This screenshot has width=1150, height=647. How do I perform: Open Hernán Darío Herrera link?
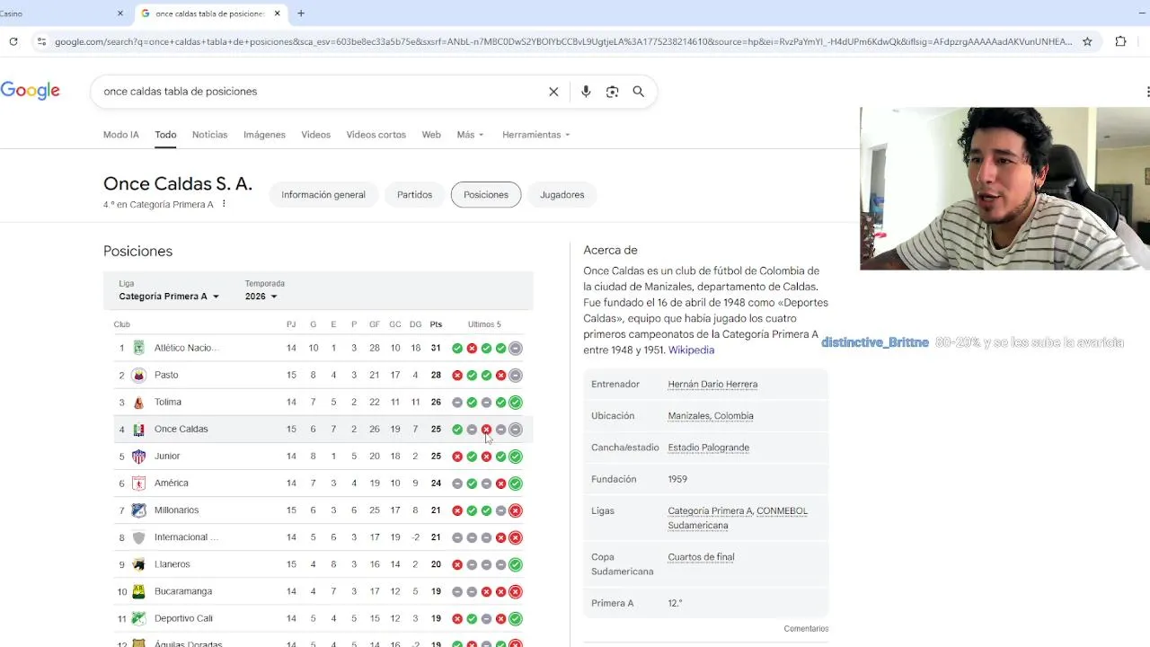click(712, 385)
